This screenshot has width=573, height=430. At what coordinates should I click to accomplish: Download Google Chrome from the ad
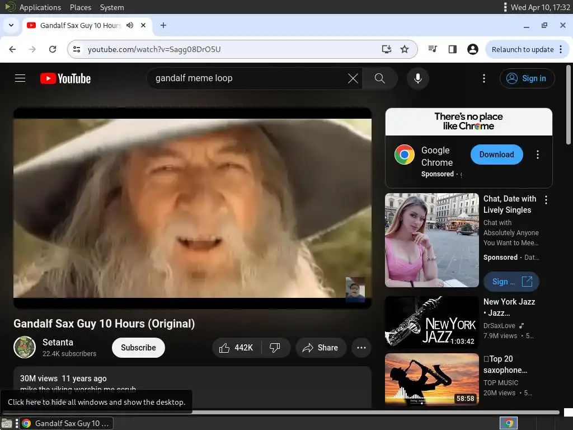click(497, 155)
